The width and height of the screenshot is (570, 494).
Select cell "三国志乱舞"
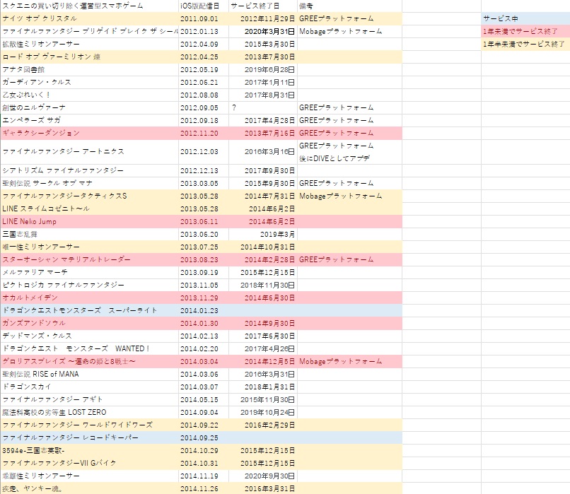click(89, 234)
